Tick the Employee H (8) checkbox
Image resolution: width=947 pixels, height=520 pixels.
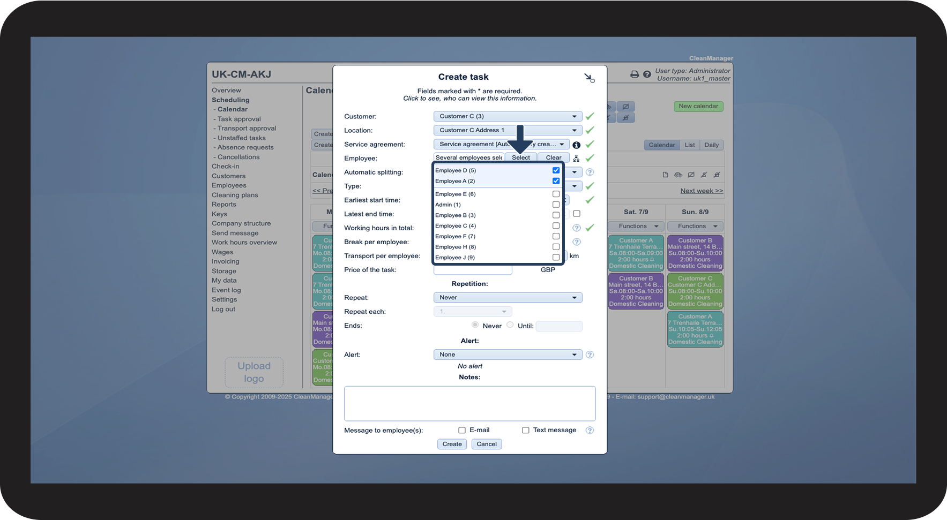(x=556, y=247)
